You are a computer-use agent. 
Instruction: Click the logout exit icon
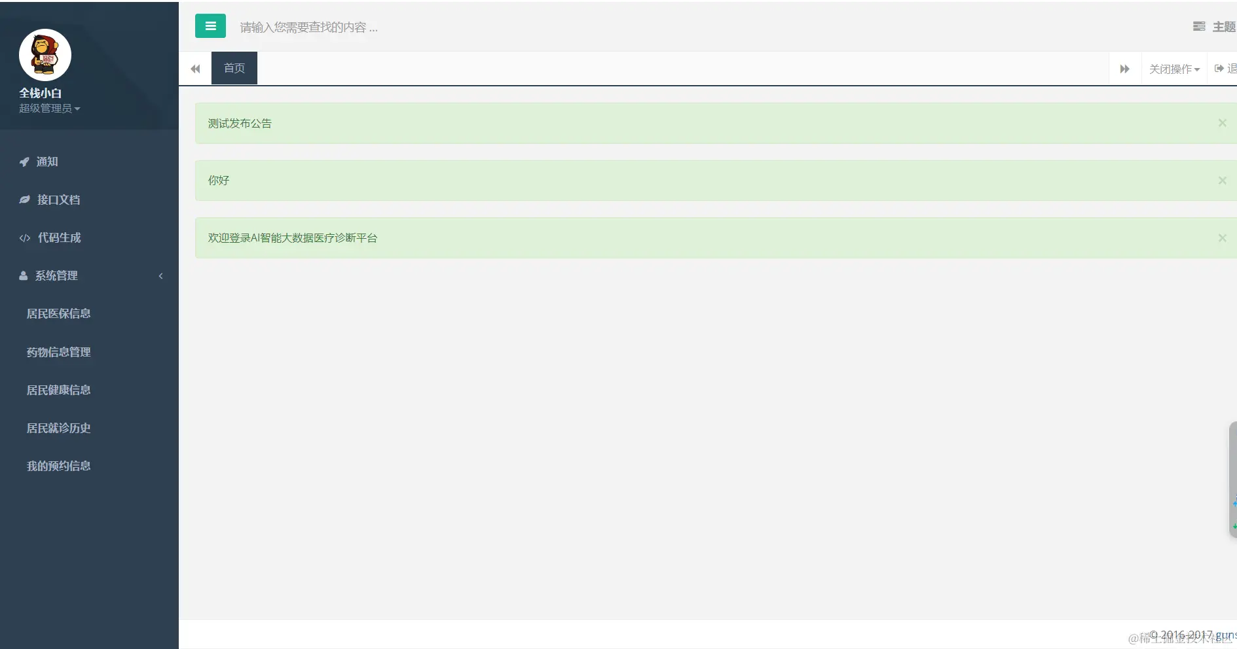(1219, 68)
